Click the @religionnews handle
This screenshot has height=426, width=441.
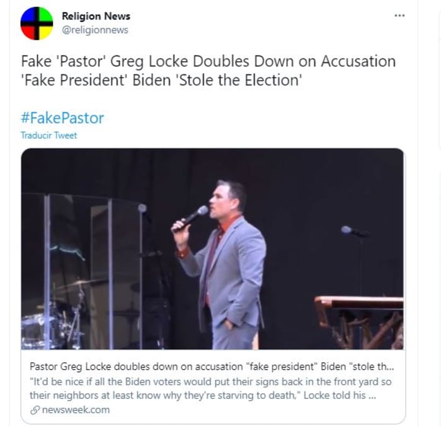[x=94, y=30]
